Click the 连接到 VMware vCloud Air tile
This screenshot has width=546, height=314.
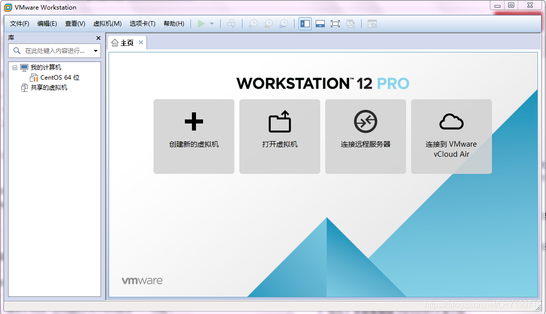[451, 137]
